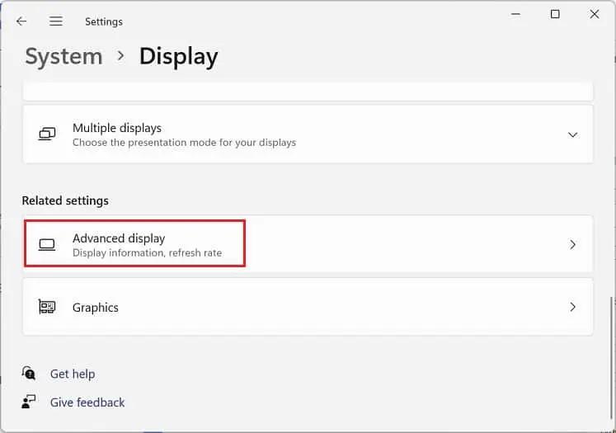Open Advanced display via its right chevron
Image resolution: width=616 pixels, height=433 pixels.
[x=573, y=245]
